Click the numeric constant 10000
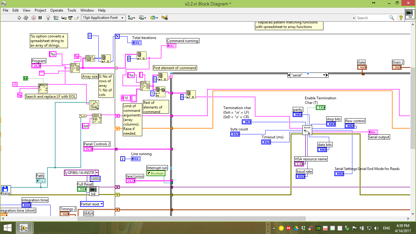The image size is (416, 234). pos(95,179)
